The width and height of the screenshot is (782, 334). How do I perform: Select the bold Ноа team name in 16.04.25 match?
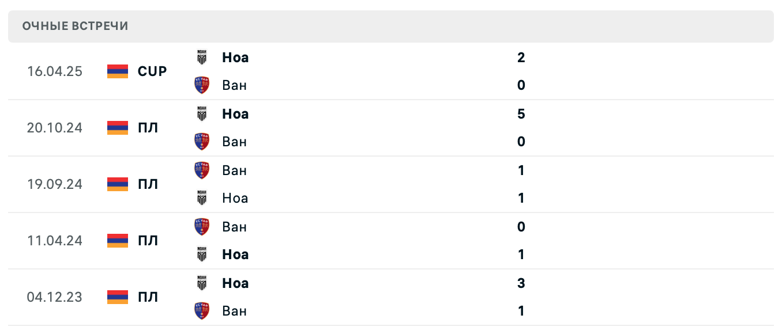235,58
